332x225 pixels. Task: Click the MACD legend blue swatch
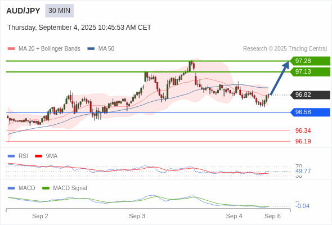tap(11, 188)
